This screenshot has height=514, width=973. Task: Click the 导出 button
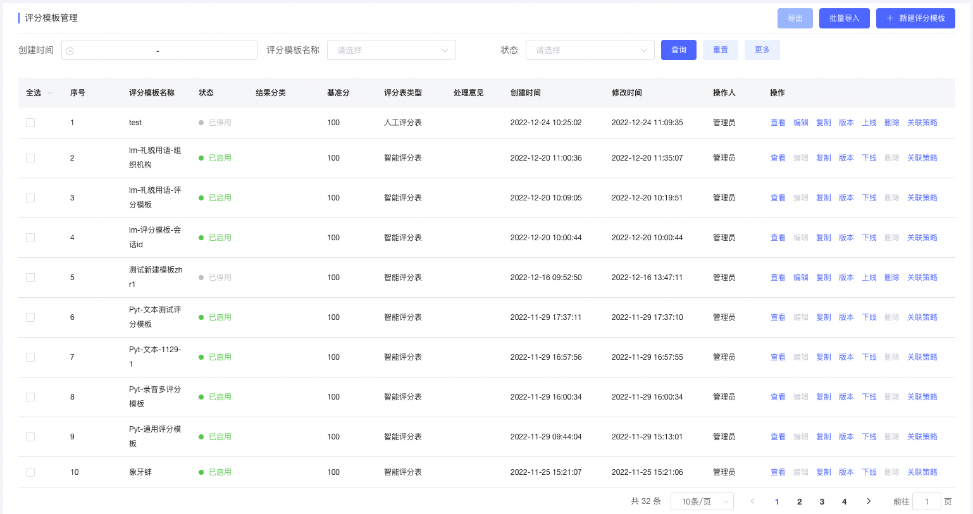(795, 18)
